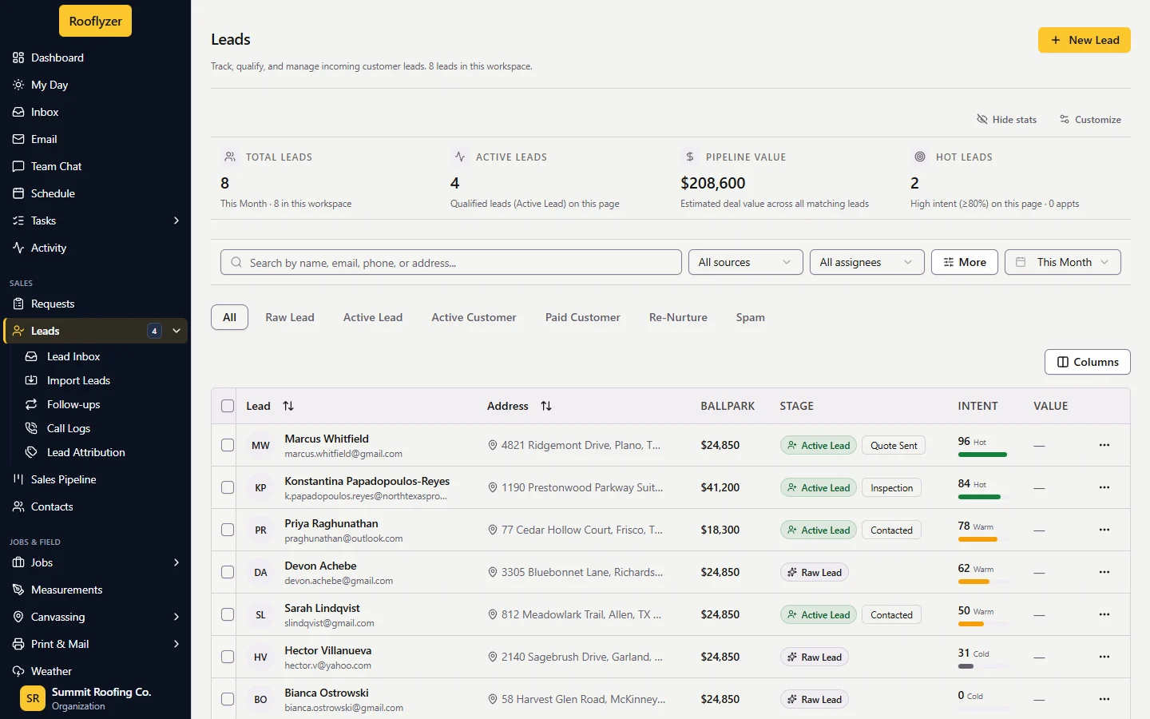Open the All sources dropdown
1150x719 pixels.
click(746, 262)
